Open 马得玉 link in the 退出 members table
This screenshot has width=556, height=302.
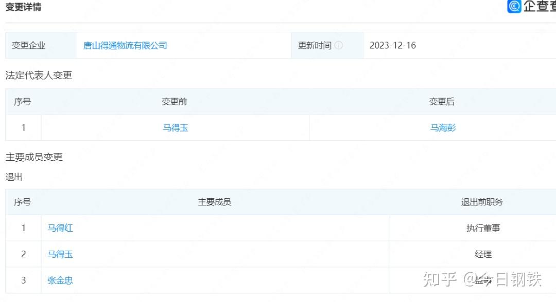pyautogui.click(x=60, y=254)
